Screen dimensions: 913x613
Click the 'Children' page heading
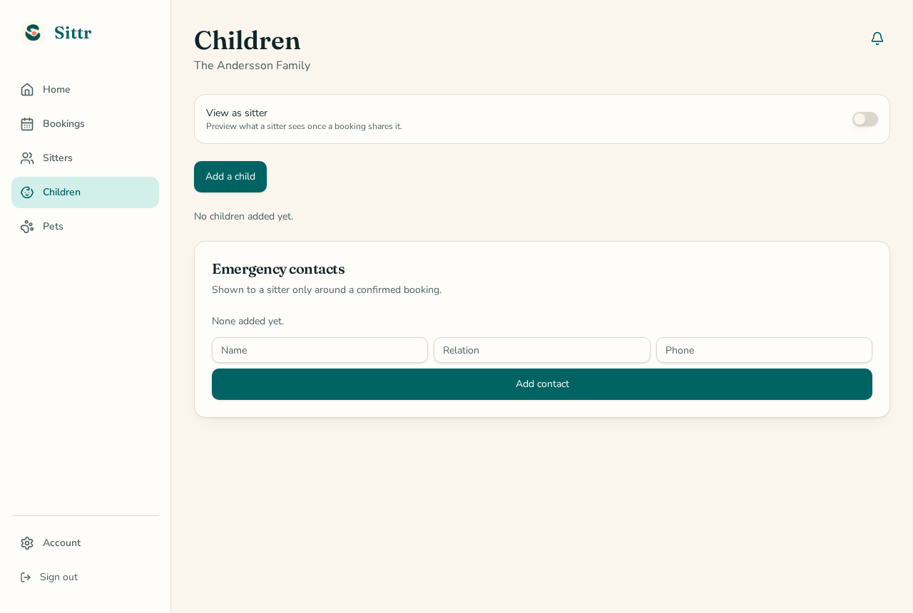(247, 40)
